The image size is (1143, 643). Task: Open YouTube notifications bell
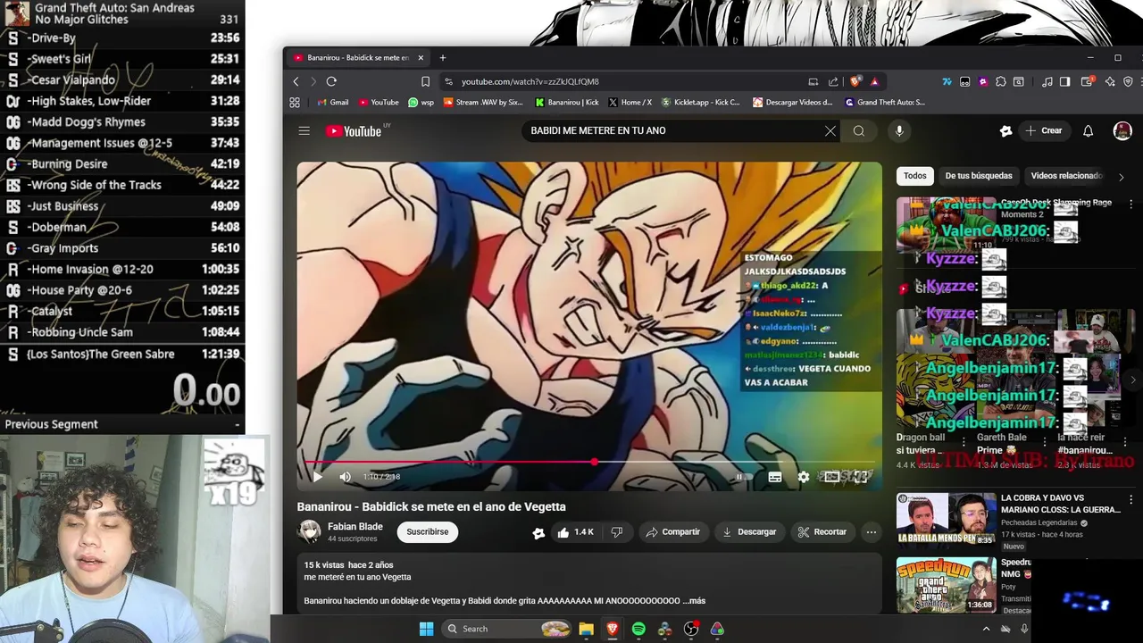(1088, 130)
